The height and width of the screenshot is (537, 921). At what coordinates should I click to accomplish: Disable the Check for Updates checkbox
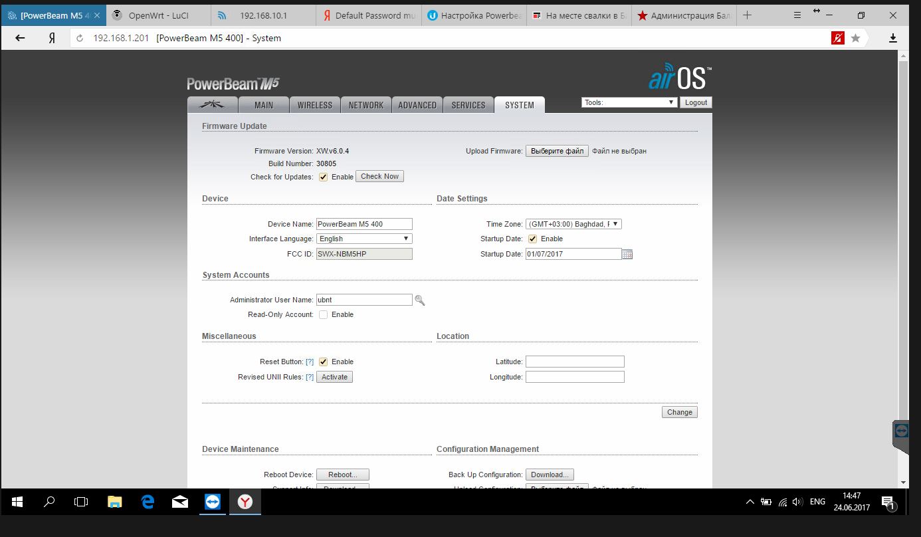click(x=324, y=177)
